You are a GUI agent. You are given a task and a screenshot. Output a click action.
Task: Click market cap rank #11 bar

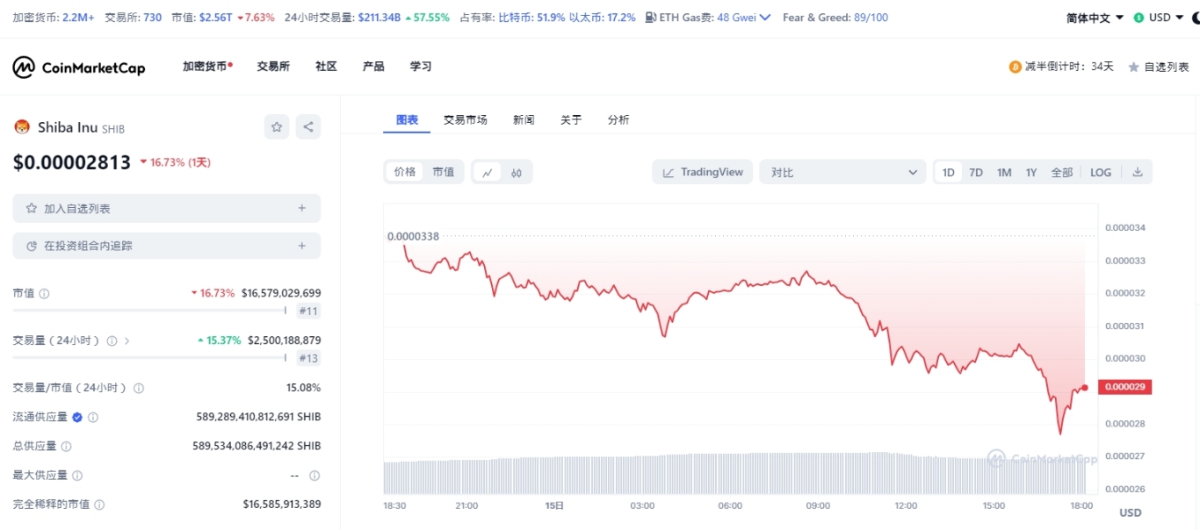308,311
